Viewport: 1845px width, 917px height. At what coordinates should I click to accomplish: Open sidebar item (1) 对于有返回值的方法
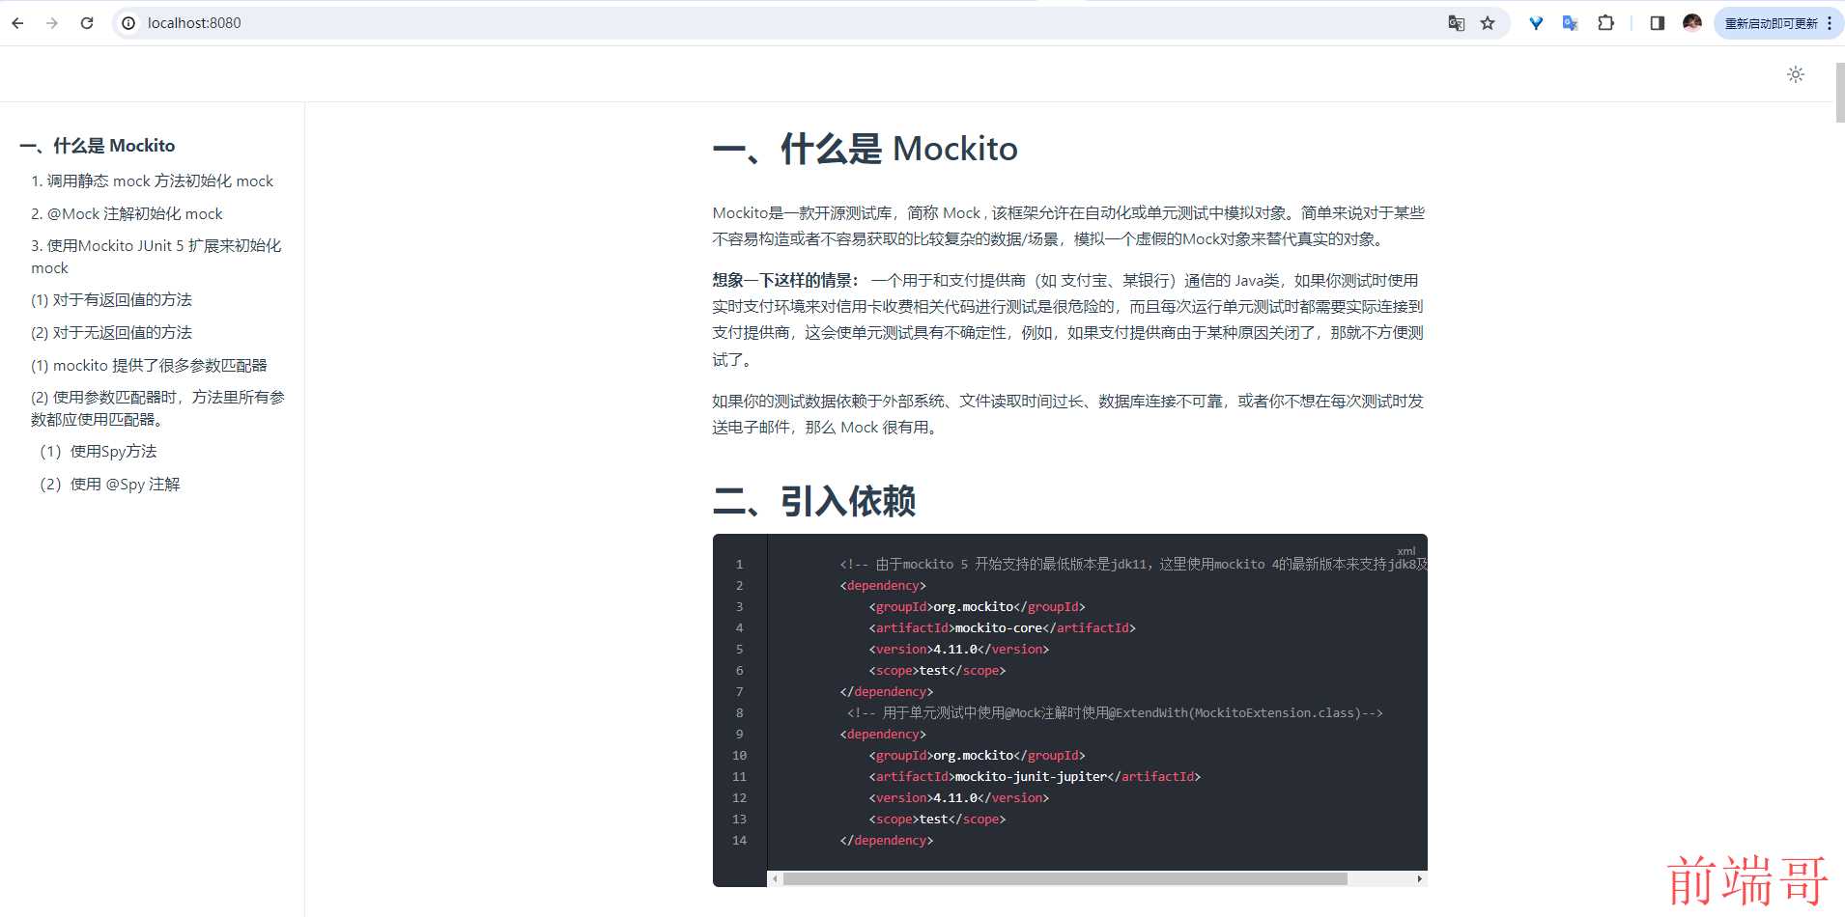[111, 300]
